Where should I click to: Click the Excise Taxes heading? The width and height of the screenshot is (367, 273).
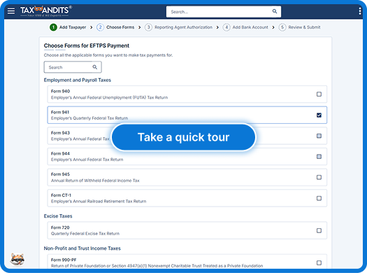click(58, 216)
